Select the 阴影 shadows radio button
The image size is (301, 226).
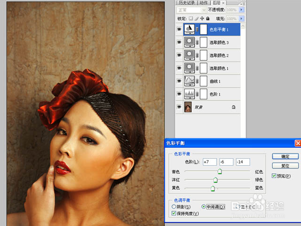(x=174, y=207)
